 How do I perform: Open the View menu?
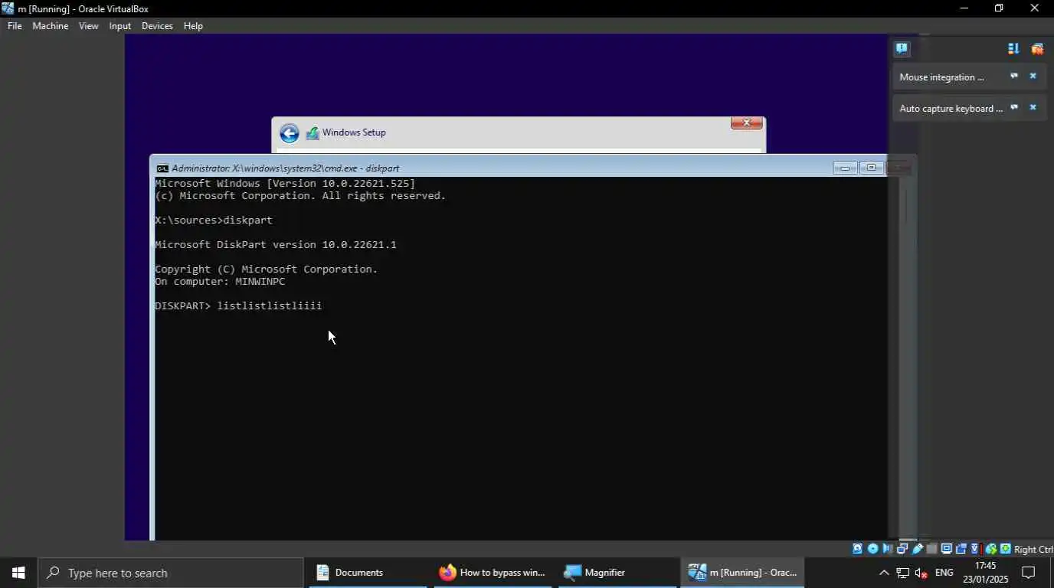[89, 26]
